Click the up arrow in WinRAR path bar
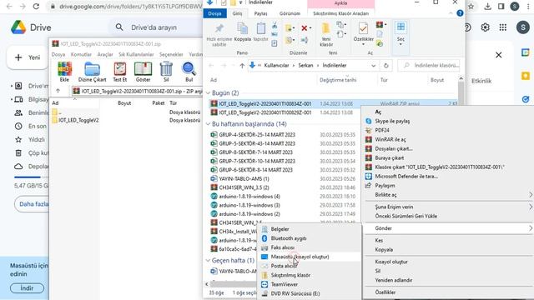534x300 pixels. click(58, 91)
